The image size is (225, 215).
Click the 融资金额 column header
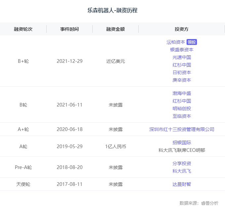tap(115, 29)
